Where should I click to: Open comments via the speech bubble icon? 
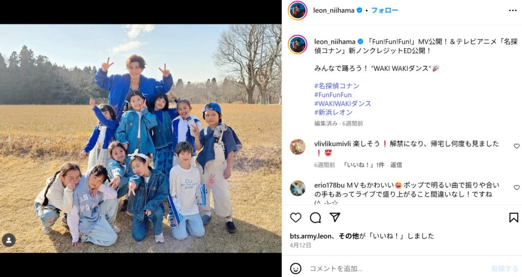tap(315, 218)
